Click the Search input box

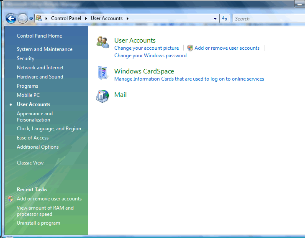click(268, 18)
